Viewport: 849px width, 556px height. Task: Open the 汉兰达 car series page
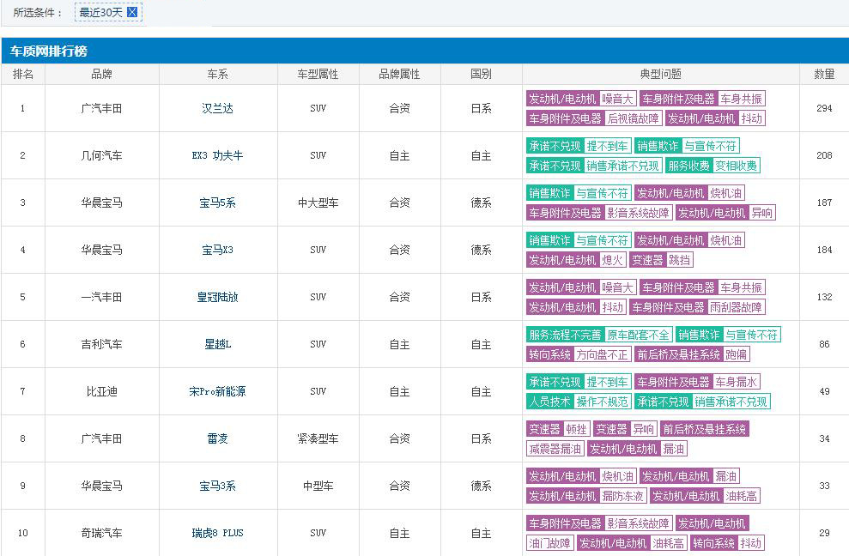pyautogui.click(x=218, y=109)
